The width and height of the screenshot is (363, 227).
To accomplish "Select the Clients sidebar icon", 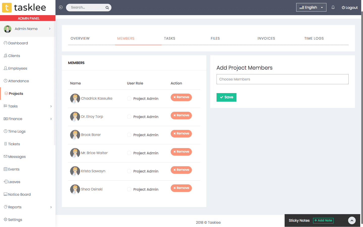I will [x=6, y=55].
